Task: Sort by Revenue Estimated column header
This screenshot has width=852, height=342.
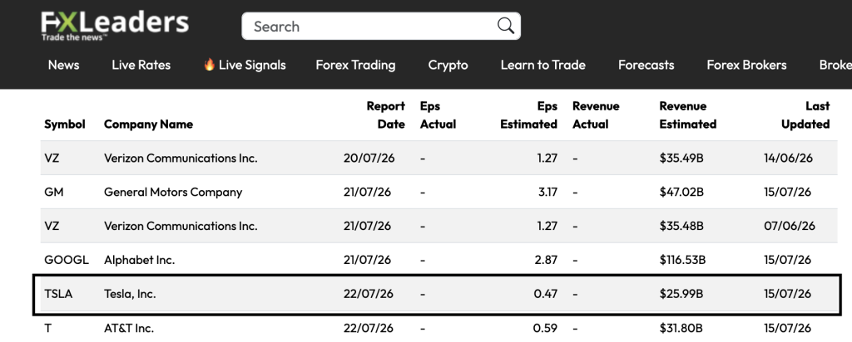Action: coord(688,115)
